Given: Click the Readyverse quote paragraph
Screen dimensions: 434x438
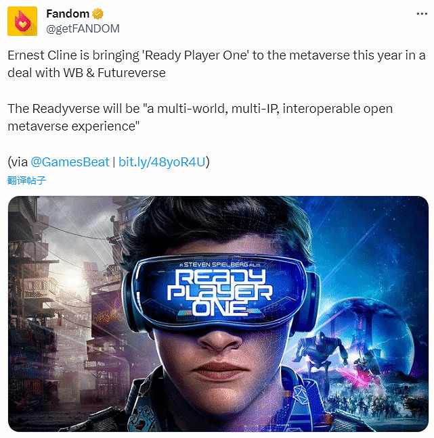Looking at the screenshot, I should pyautogui.click(x=200, y=116).
